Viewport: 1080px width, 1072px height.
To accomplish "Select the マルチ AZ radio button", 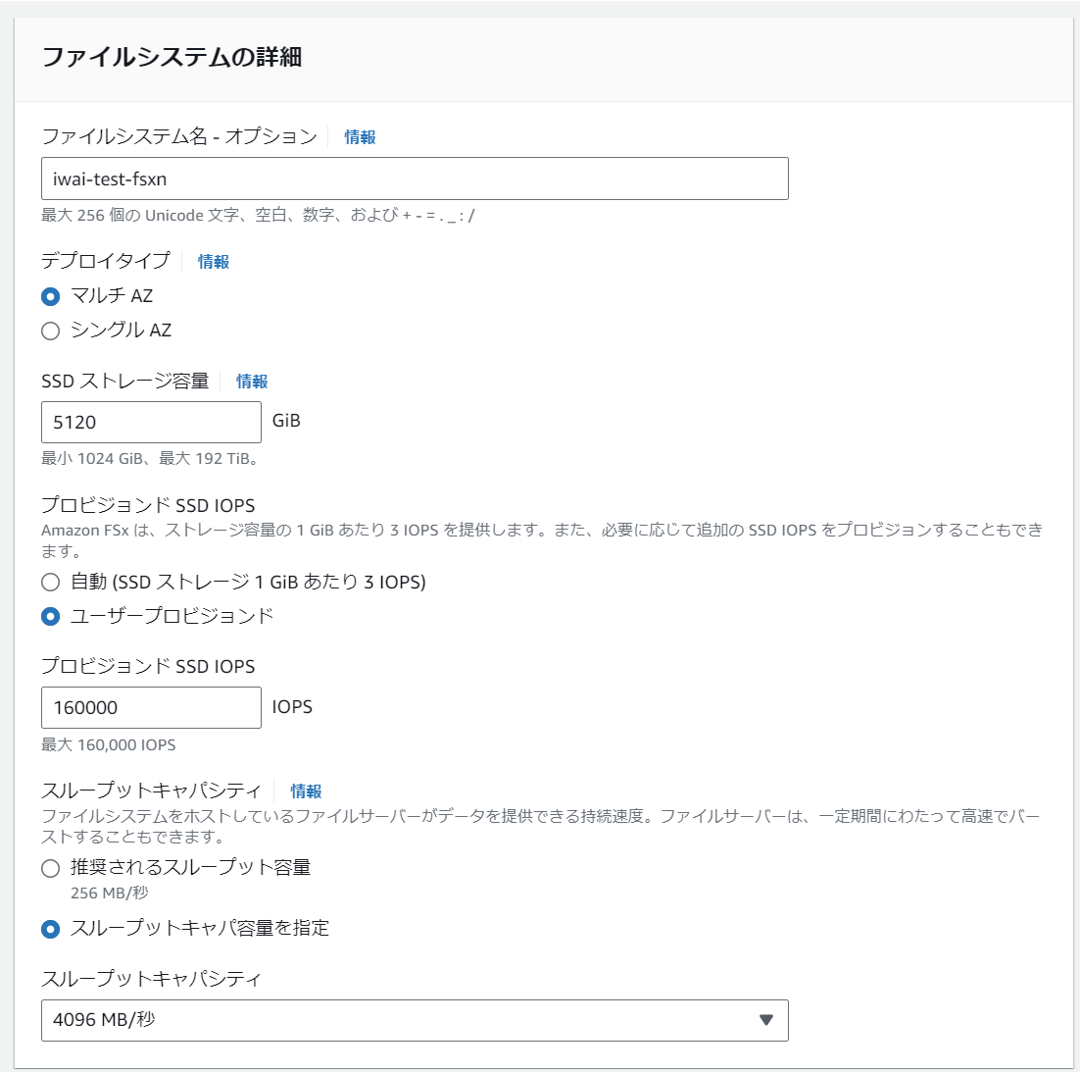I will pyautogui.click(x=50, y=296).
